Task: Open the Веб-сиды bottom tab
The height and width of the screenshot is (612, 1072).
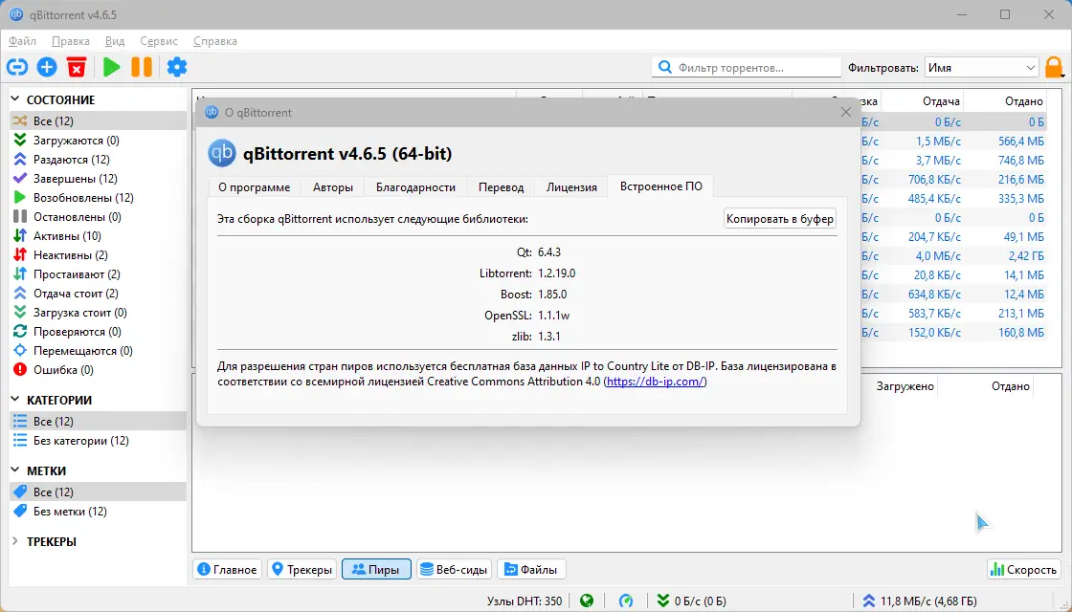Action: pyautogui.click(x=454, y=570)
